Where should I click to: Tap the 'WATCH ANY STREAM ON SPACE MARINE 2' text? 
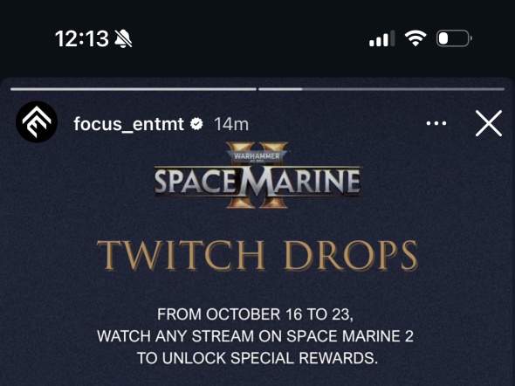click(x=255, y=336)
